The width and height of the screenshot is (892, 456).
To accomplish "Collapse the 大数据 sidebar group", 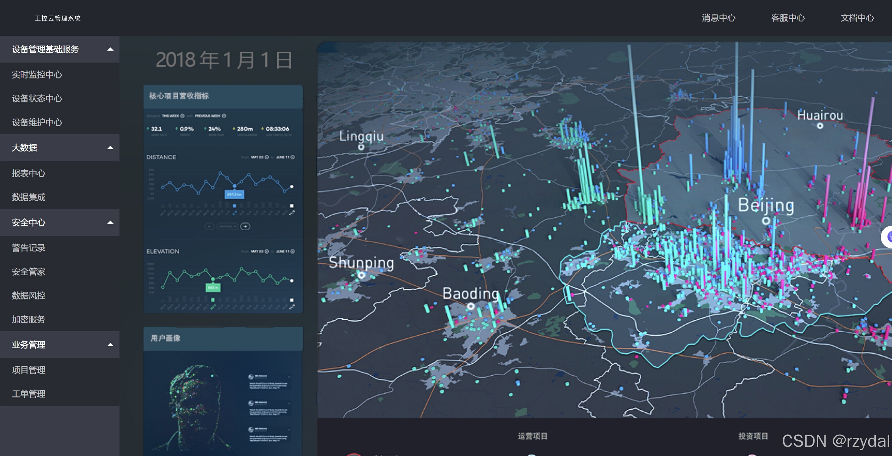I will click(110, 148).
